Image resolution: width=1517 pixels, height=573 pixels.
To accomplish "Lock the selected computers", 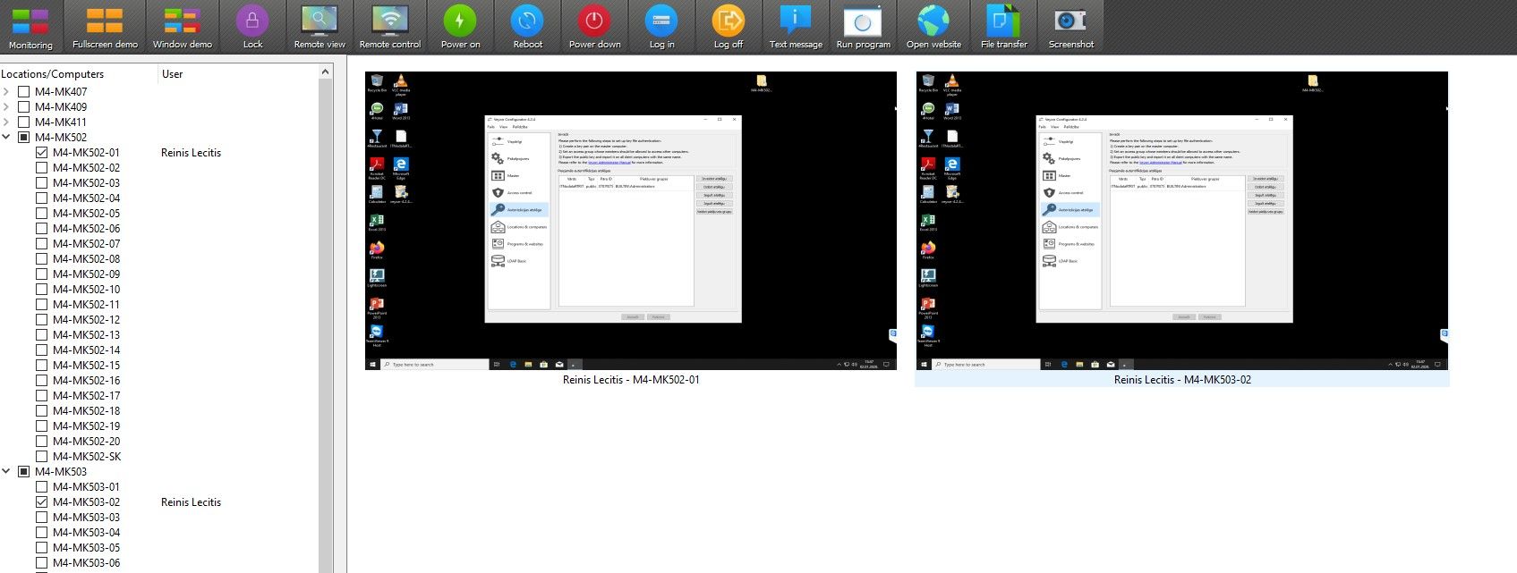I will pyautogui.click(x=252, y=27).
